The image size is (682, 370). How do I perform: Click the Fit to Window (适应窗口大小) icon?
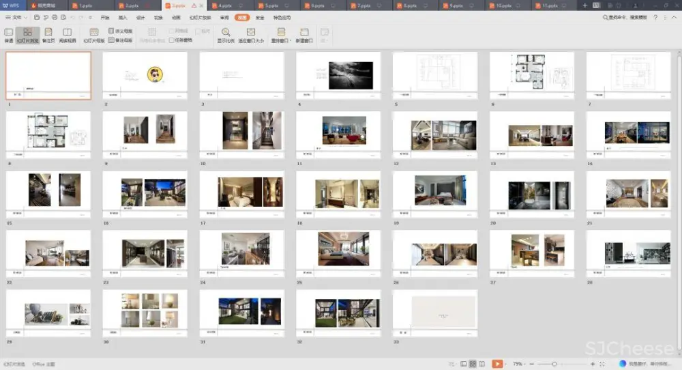(251, 33)
